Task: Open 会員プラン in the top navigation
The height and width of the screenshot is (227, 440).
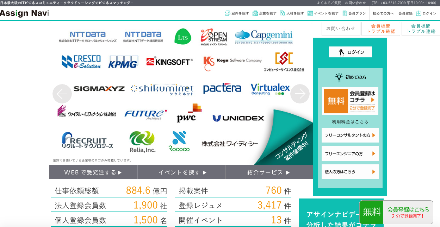Action: coord(354,13)
